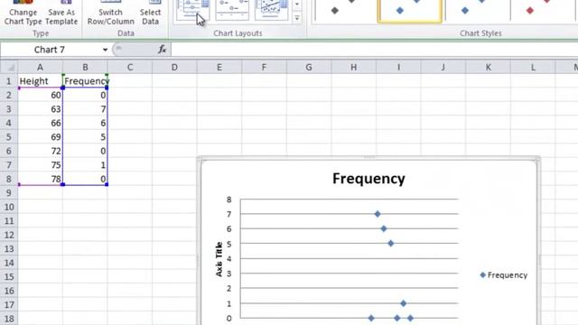Image resolution: width=578 pixels, height=325 pixels.
Task: Select column A header
Action: pos(40,68)
